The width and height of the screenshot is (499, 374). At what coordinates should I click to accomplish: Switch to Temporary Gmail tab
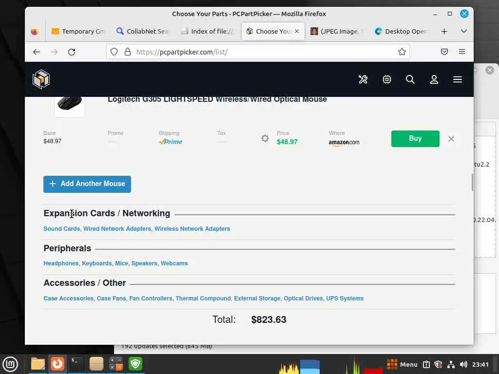(78, 31)
